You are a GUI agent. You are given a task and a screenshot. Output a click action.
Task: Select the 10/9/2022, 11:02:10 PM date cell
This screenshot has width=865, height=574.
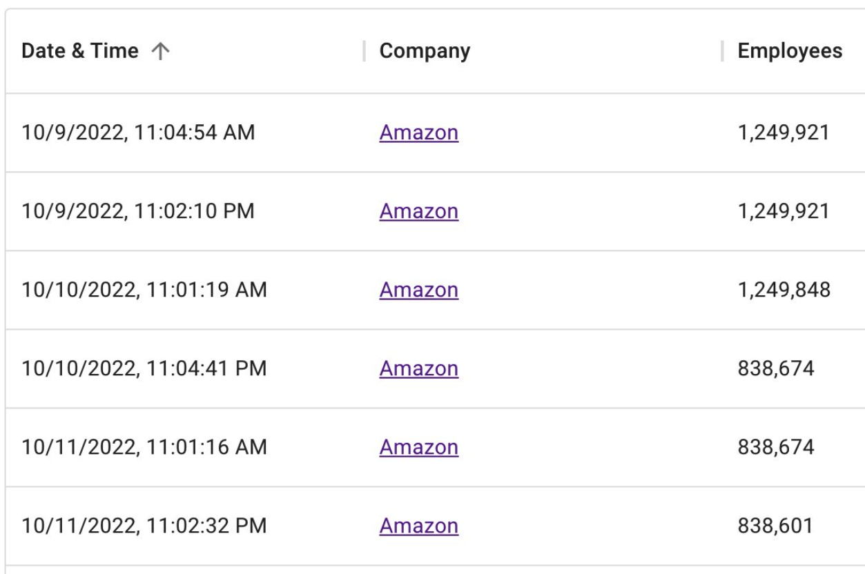138,211
